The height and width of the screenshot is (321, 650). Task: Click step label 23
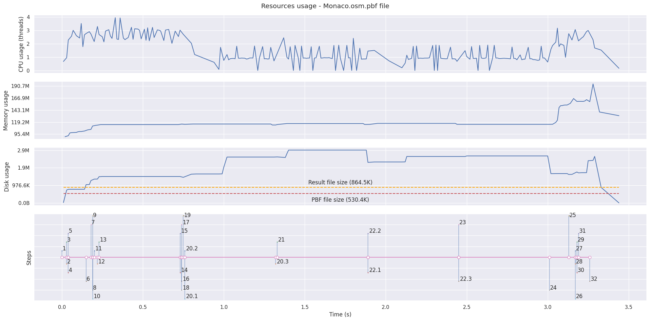point(463,223)
